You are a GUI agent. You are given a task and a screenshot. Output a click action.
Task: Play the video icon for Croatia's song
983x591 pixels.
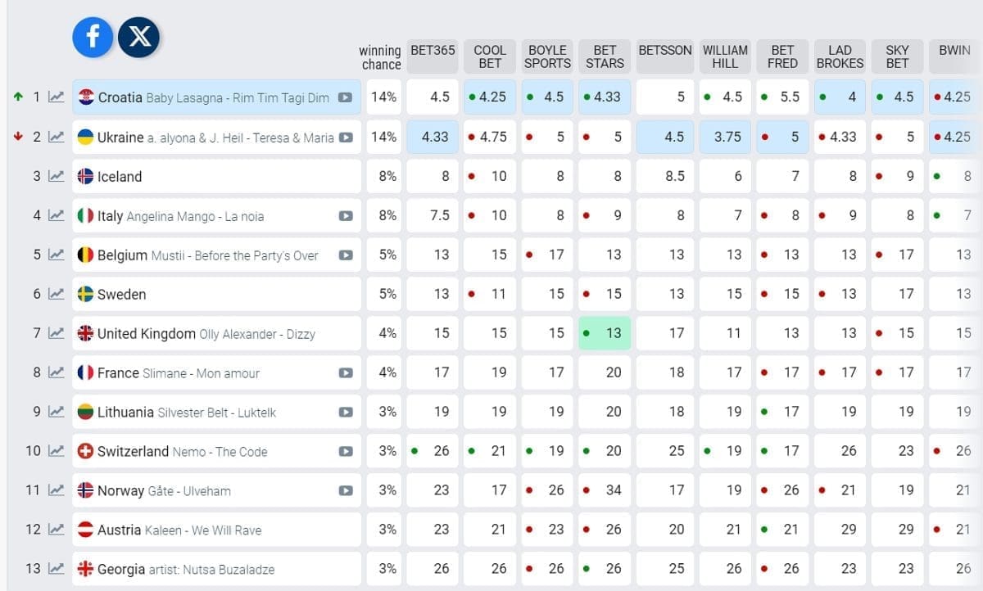click(346, 97)
